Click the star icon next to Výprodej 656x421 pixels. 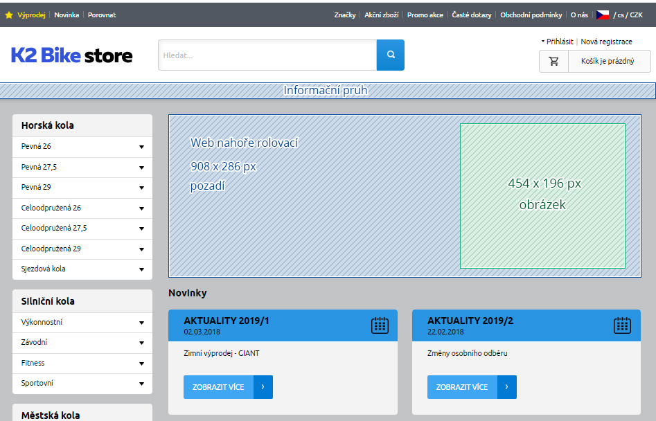8,14
